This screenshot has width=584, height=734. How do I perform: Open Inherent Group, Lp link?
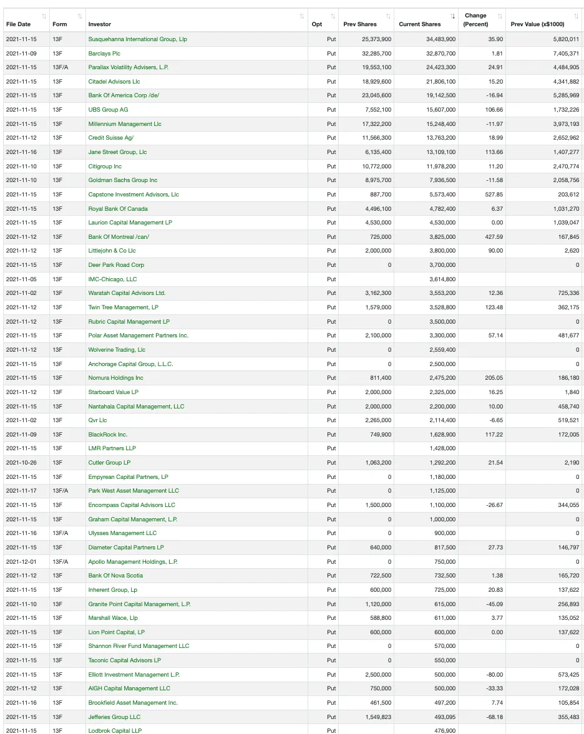pos(113,590)
